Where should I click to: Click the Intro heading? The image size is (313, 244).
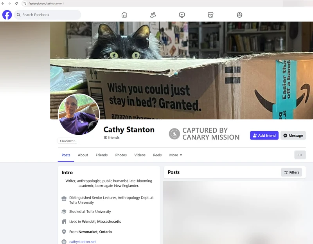67,172
